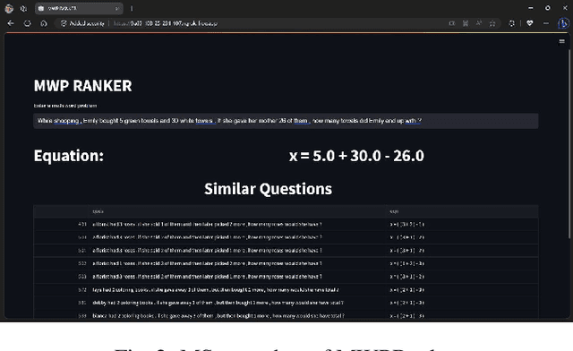Click the equation cell in the faye row
Viewport: 573px width, 351px height.
click(462, 290)
